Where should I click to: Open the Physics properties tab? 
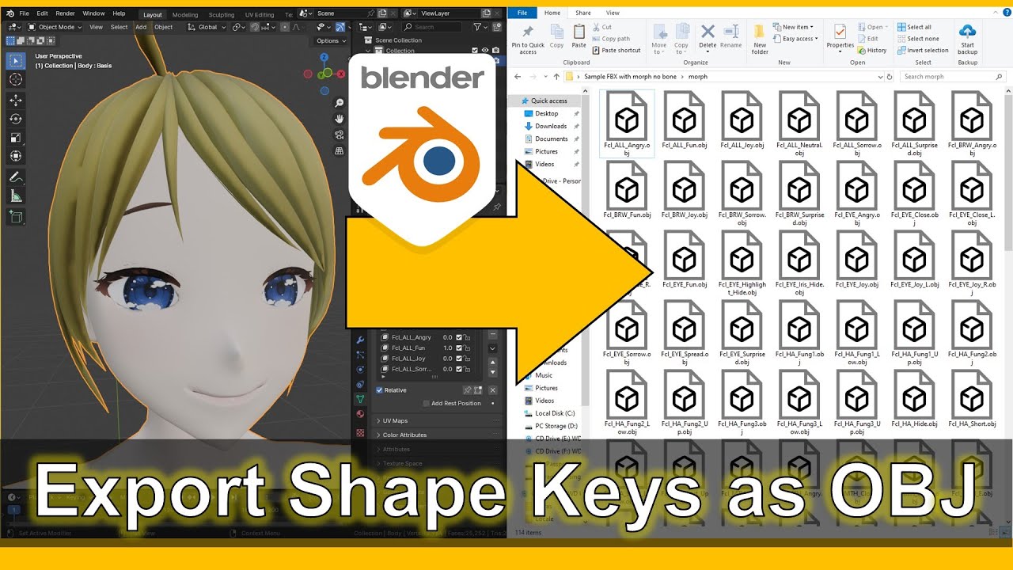[361, 369]
